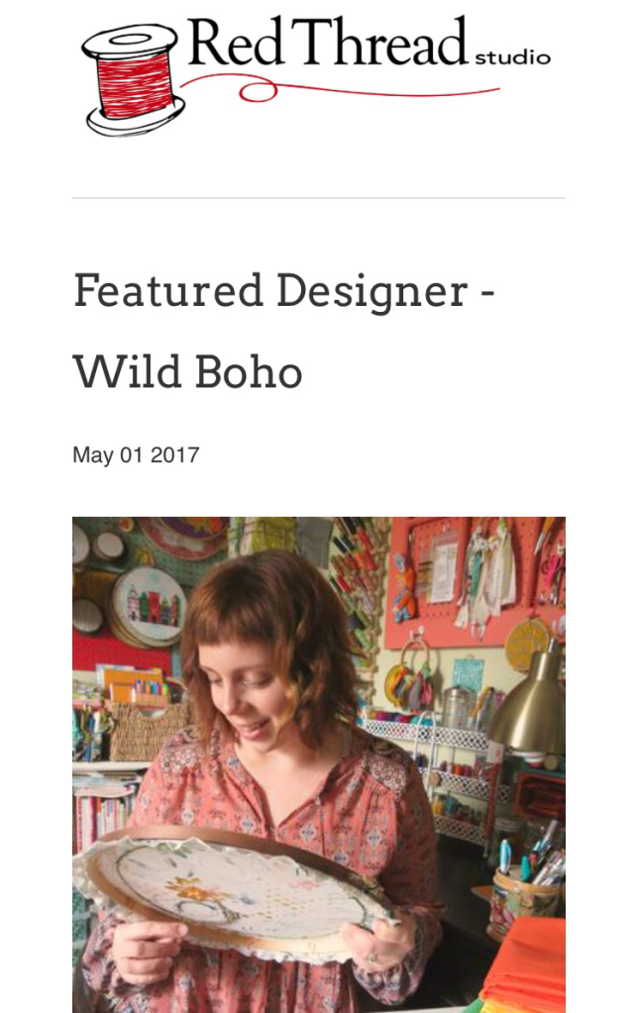Click the small "studio" word in logo
The height and width of the screenshot is (1013, 638).
click(x=512, y=57)
